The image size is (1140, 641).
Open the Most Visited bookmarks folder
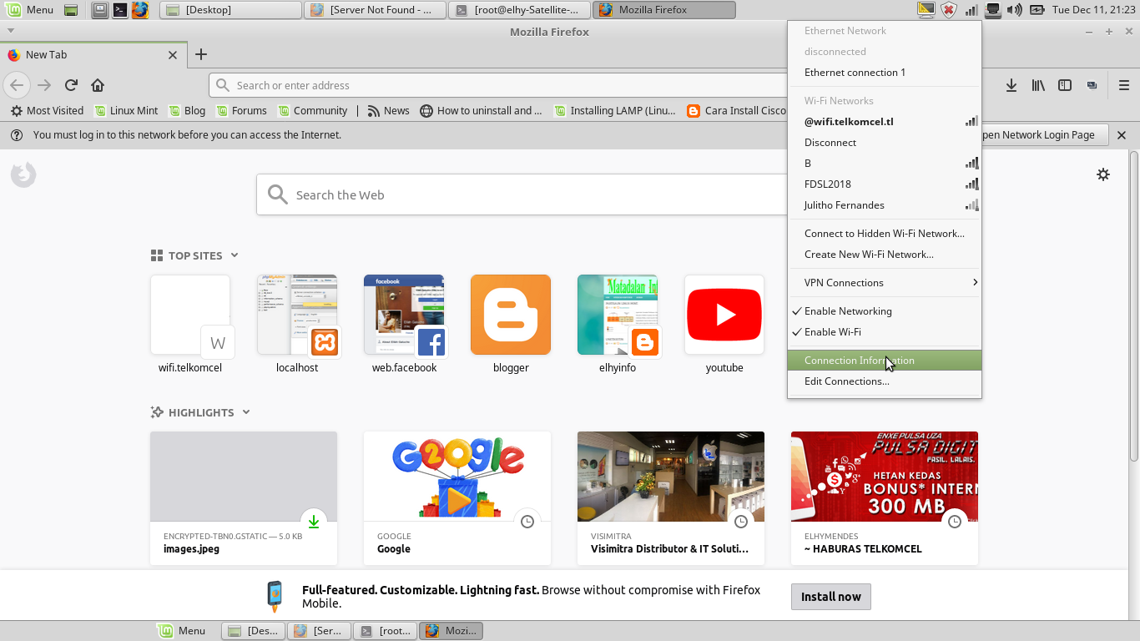[47, 110]
